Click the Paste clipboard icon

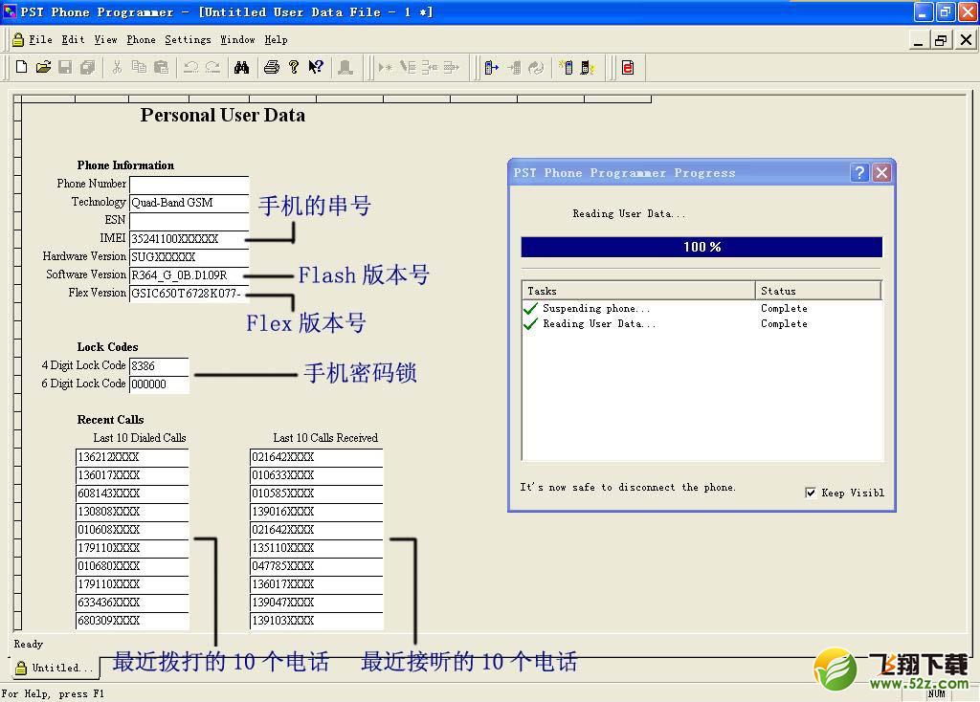click(161, 67)
